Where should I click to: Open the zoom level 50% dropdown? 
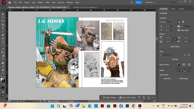point(14,101)
